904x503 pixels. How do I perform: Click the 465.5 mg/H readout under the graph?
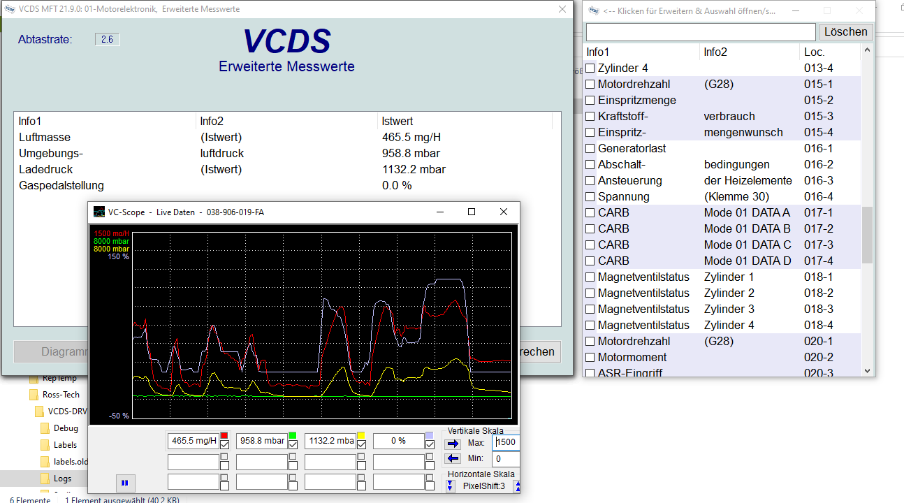click(194, 441)
